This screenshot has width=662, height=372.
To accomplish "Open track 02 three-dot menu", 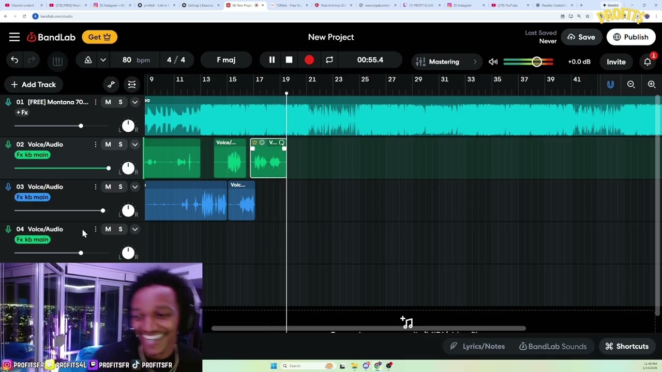I will pyautogui.click(x=96, y=145).
